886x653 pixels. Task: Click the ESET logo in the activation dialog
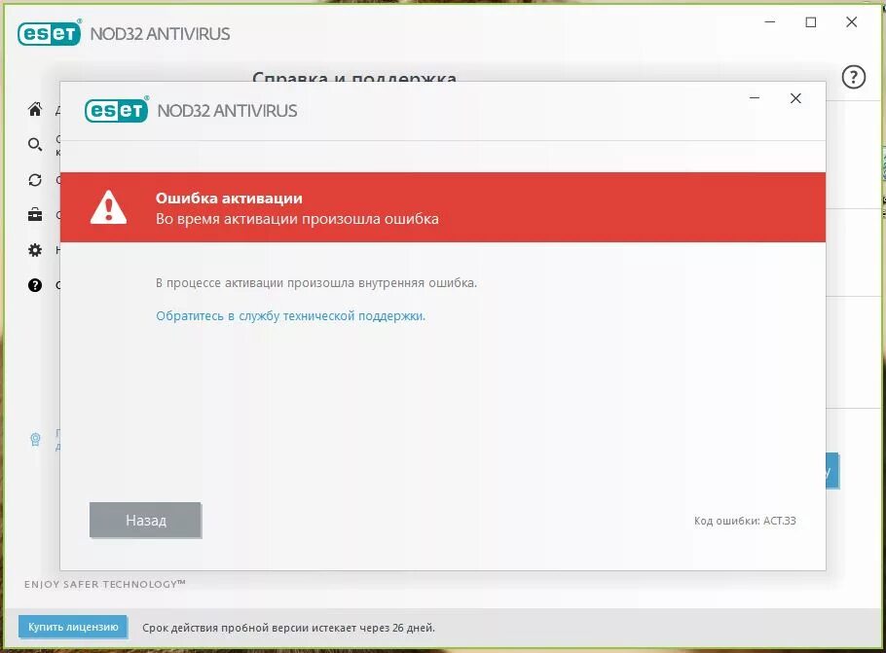117,110
